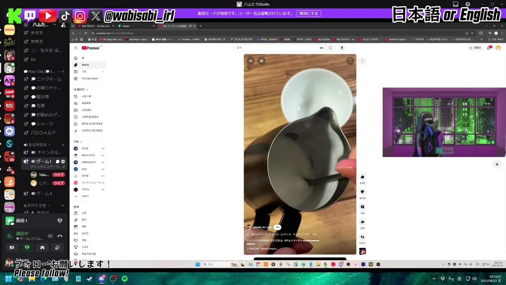Viewport: 506px width, 285px height.
Task: Invite people with the Discord add-member icon
Action: click(63, 25)
